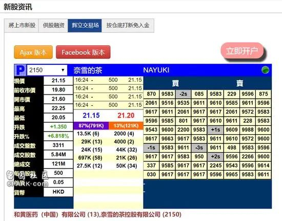The image size is (282, 221).
Task: Click the orange 13%(121K) sell ratio bar
Action: 126,125
